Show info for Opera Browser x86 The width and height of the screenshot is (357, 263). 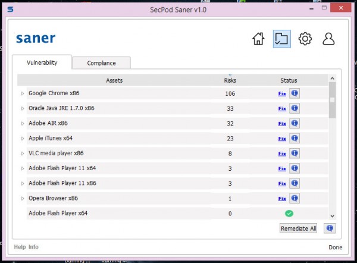coord(295,198)
